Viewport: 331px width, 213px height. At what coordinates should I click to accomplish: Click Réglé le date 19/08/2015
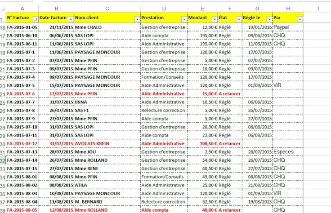(x=257, y=202)
